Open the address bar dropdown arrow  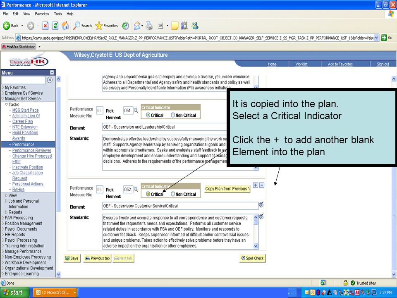(x=376, y=38)
